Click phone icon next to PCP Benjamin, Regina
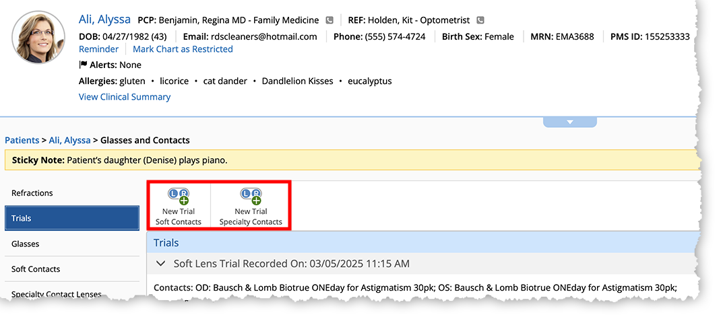The height and width of the screenshot is (315, 721). [330, 20]
